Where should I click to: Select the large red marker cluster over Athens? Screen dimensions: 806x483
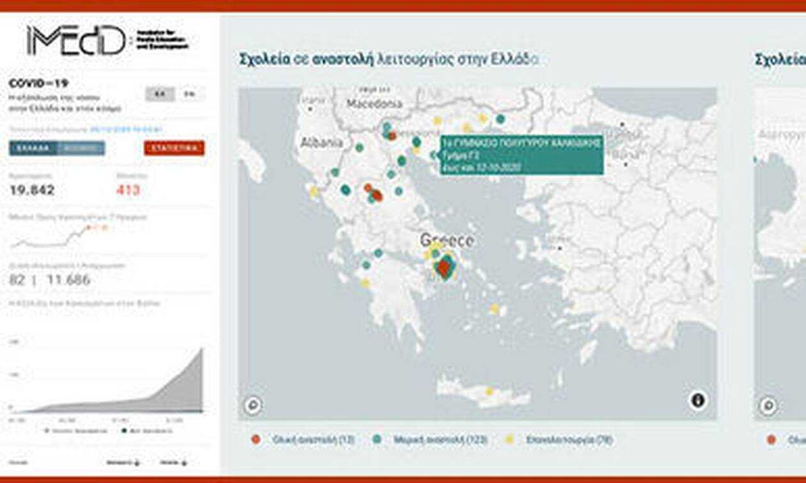click(444, 267)
